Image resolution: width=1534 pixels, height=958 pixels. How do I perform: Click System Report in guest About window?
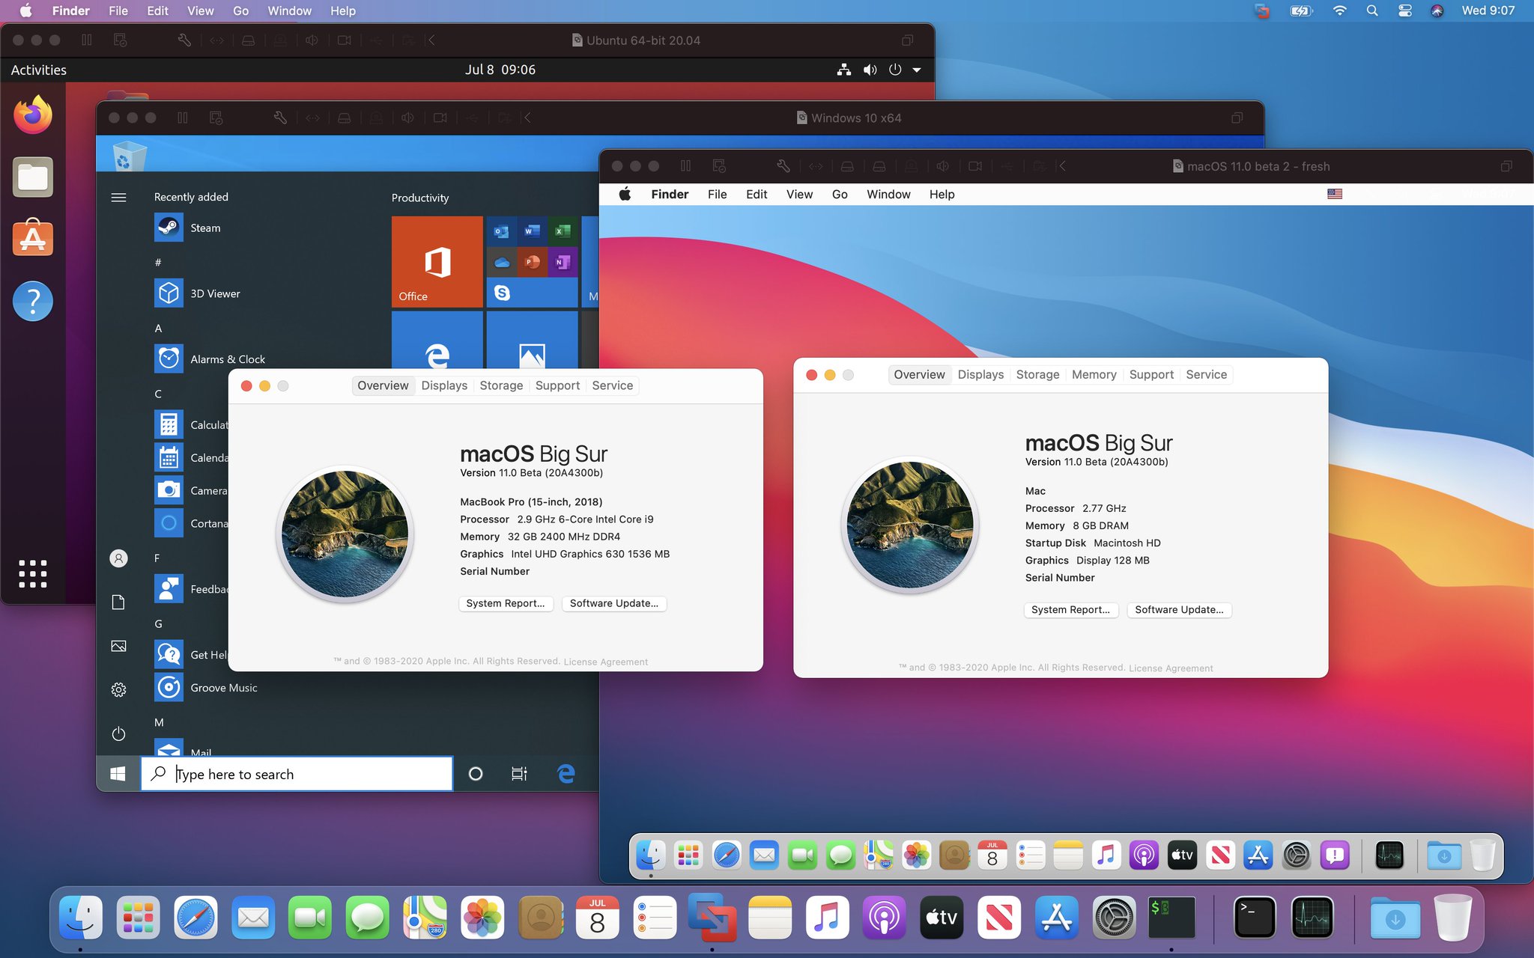tap(1070, 610)
